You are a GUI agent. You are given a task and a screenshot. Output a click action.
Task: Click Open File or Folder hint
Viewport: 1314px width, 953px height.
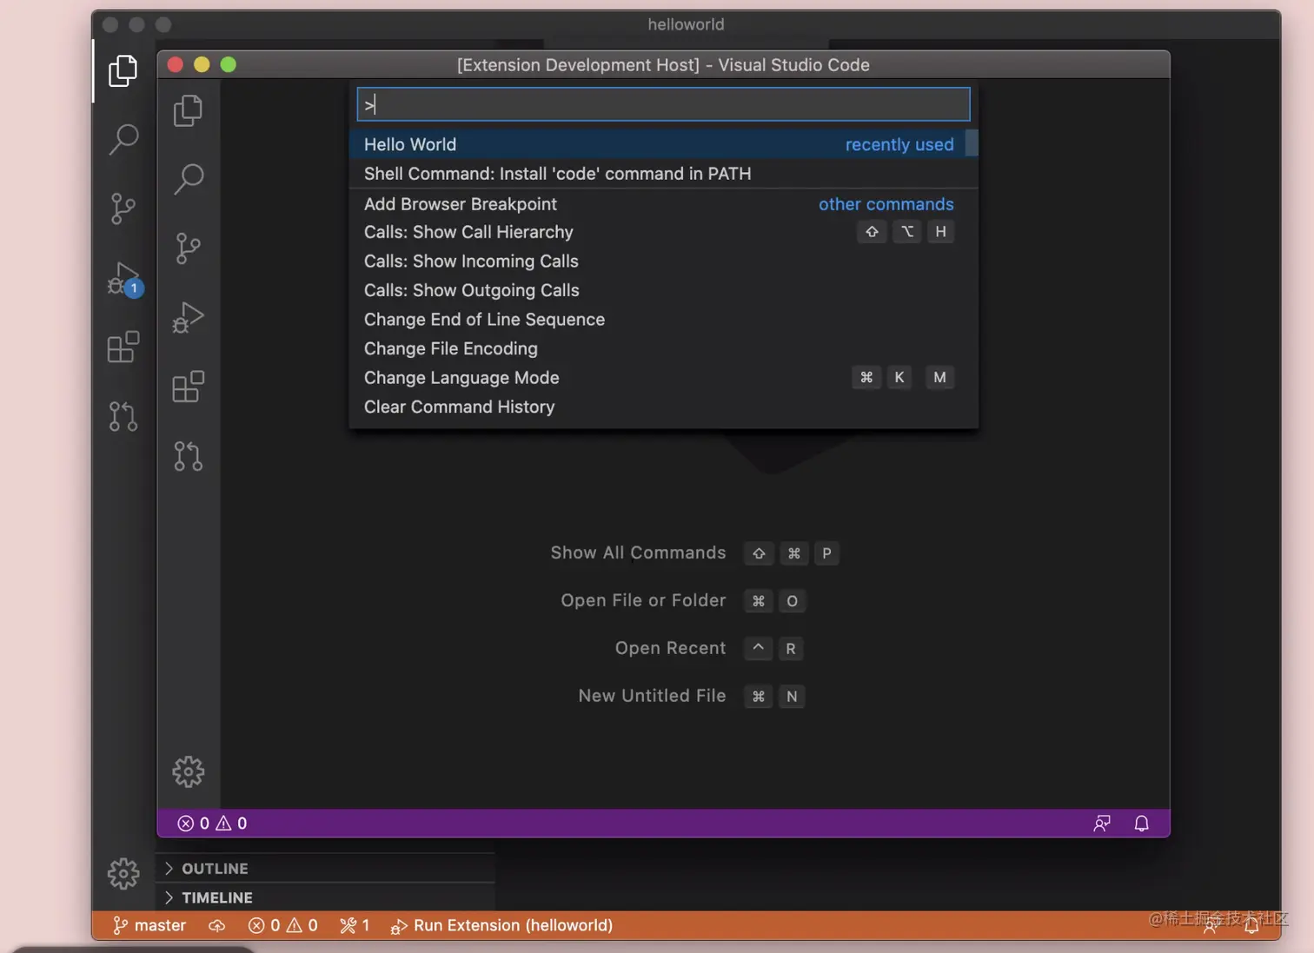click(x=683, y=600)
